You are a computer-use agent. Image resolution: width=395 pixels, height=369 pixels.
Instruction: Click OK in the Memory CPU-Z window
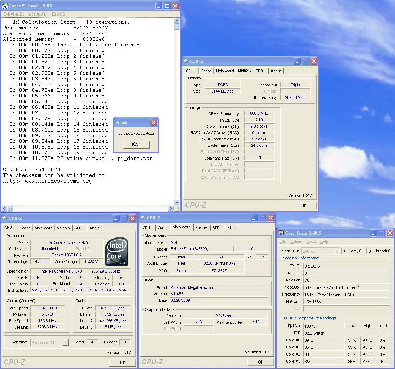click(304, 205)
